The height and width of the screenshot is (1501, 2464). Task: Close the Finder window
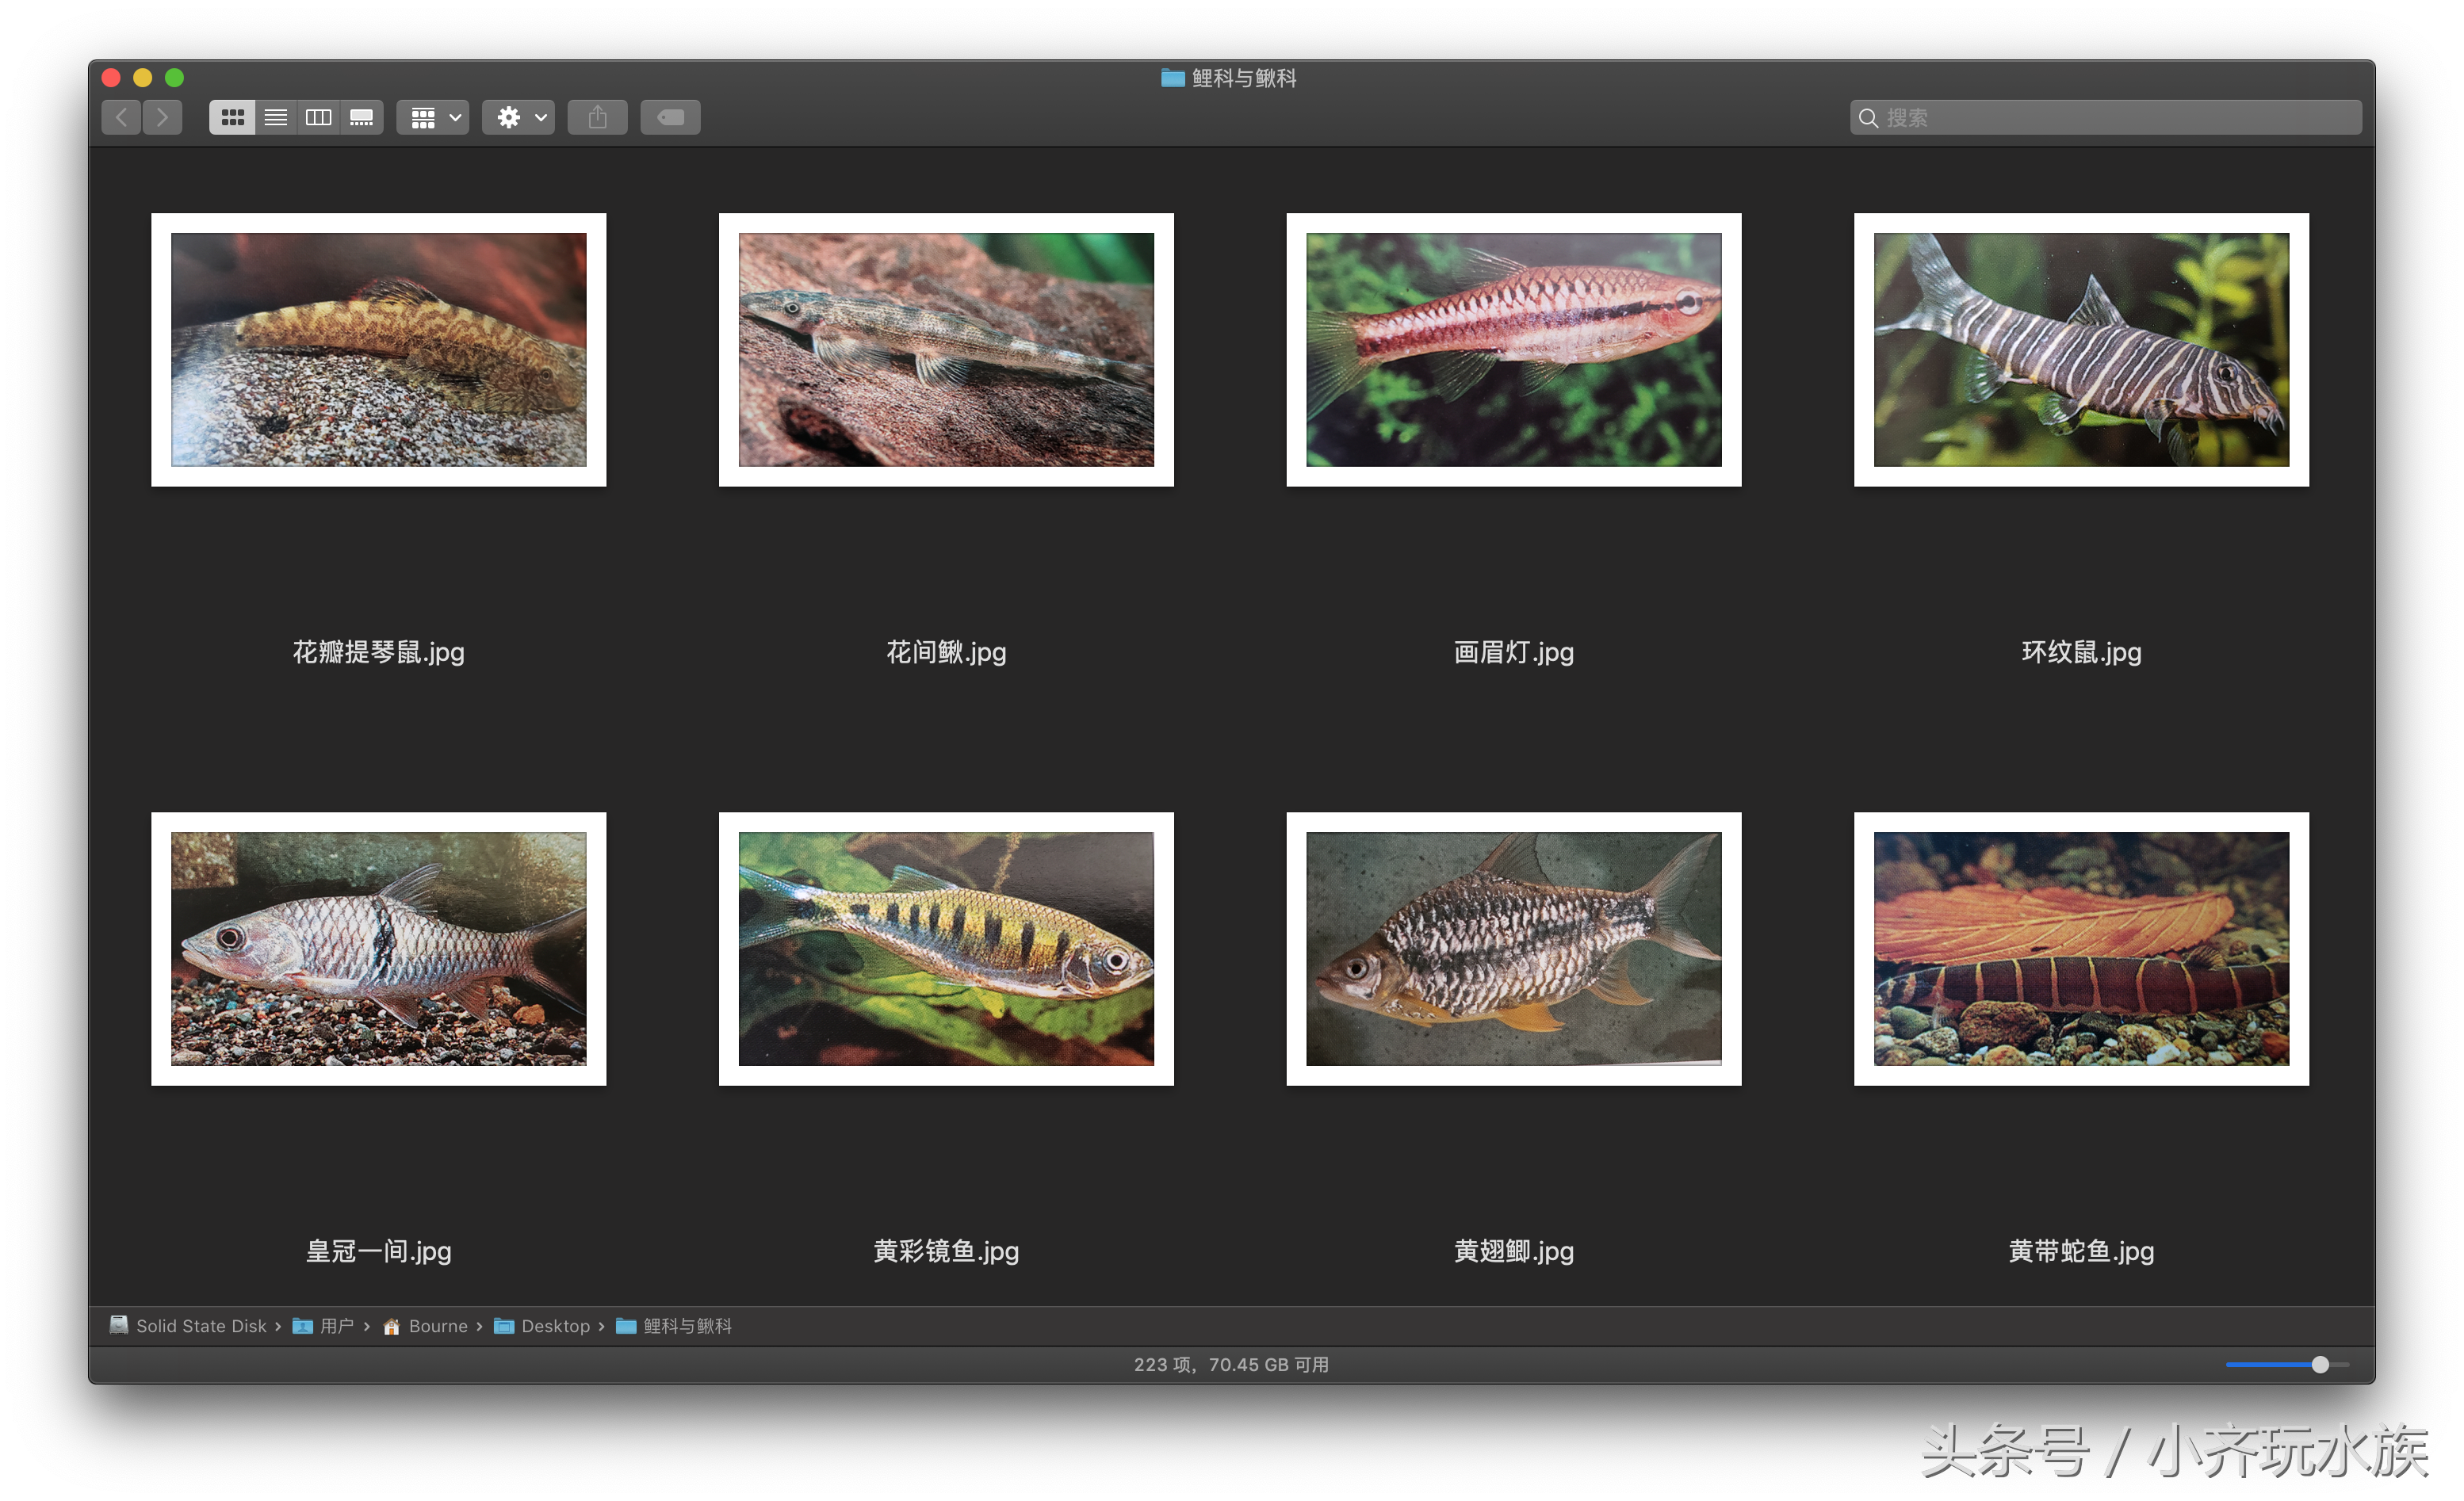pos(112,78)
